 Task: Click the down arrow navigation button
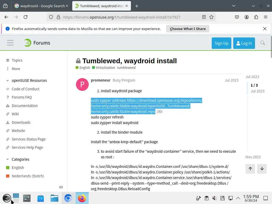point(262,169)
